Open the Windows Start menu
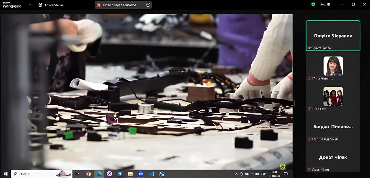Screen dimensions: 370x178 (x=5, y=174)
